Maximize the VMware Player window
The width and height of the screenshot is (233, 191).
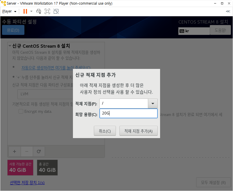[222, 3]
